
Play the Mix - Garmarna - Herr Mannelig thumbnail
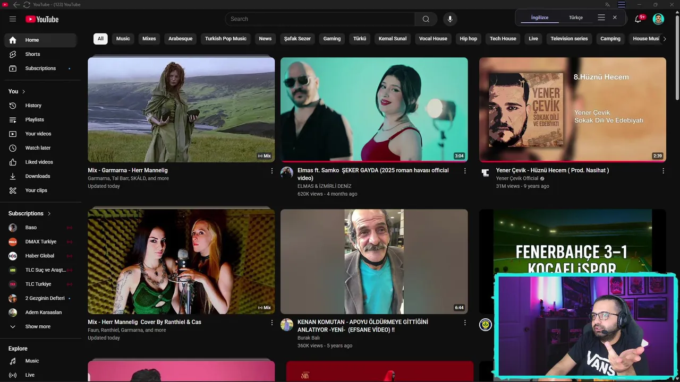(181, 110)
